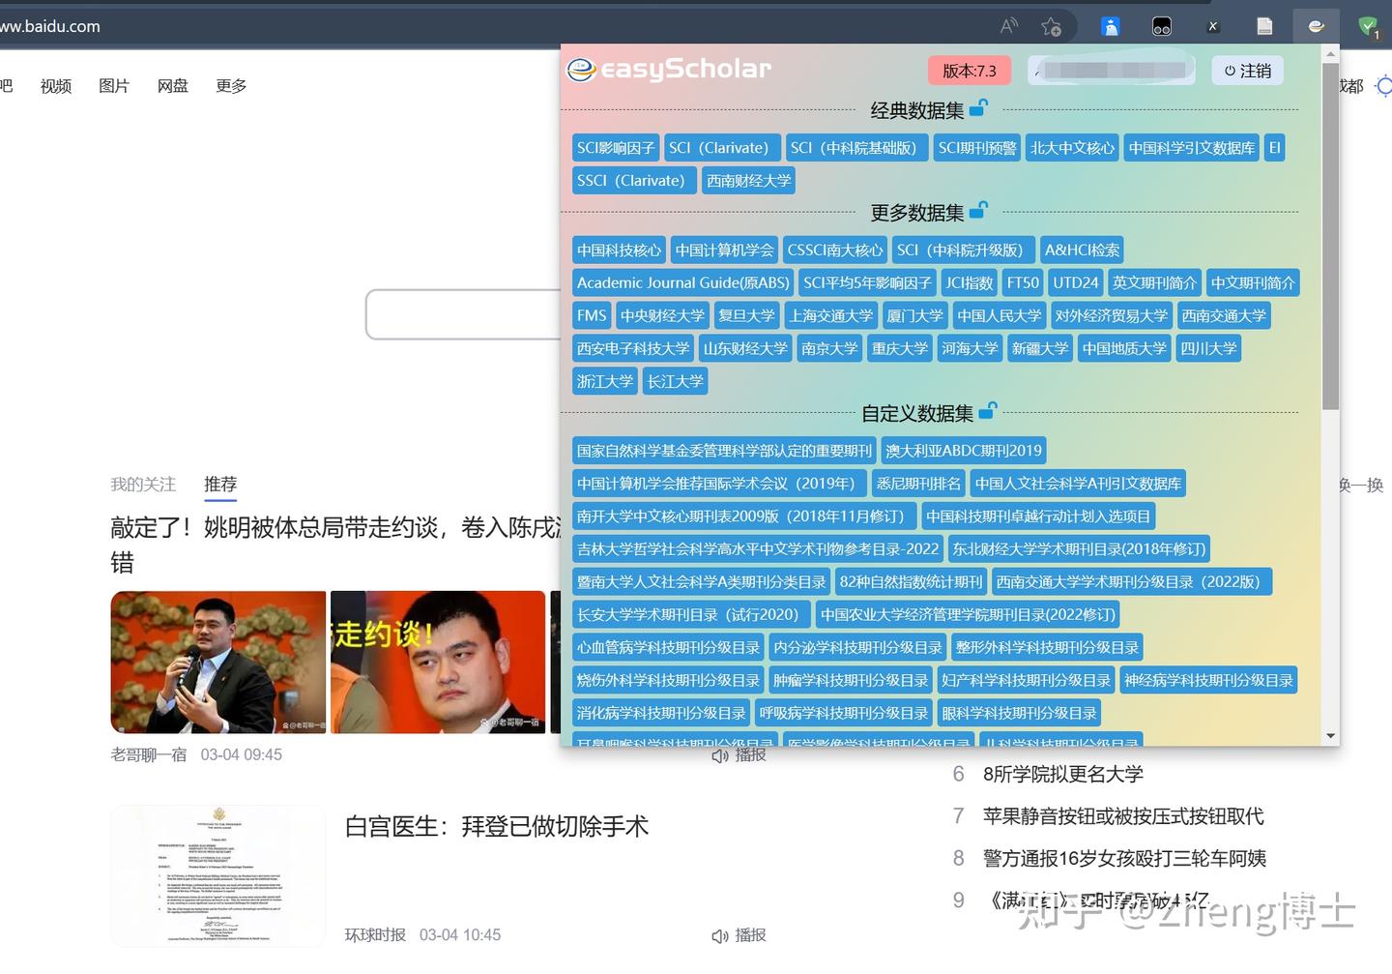The width and height of the screenshot is (1392, 974).
Task: Open the 更多 menu in Baidu navigation
Action: coord(231,85)
